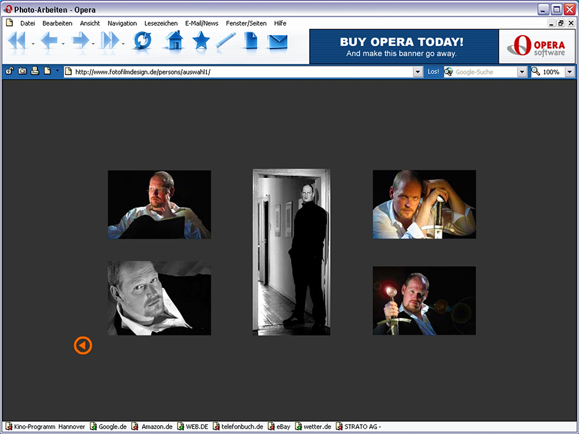Open the STRATO AG bookmark
Screen dimensions: 579x434
pos(358,427)
